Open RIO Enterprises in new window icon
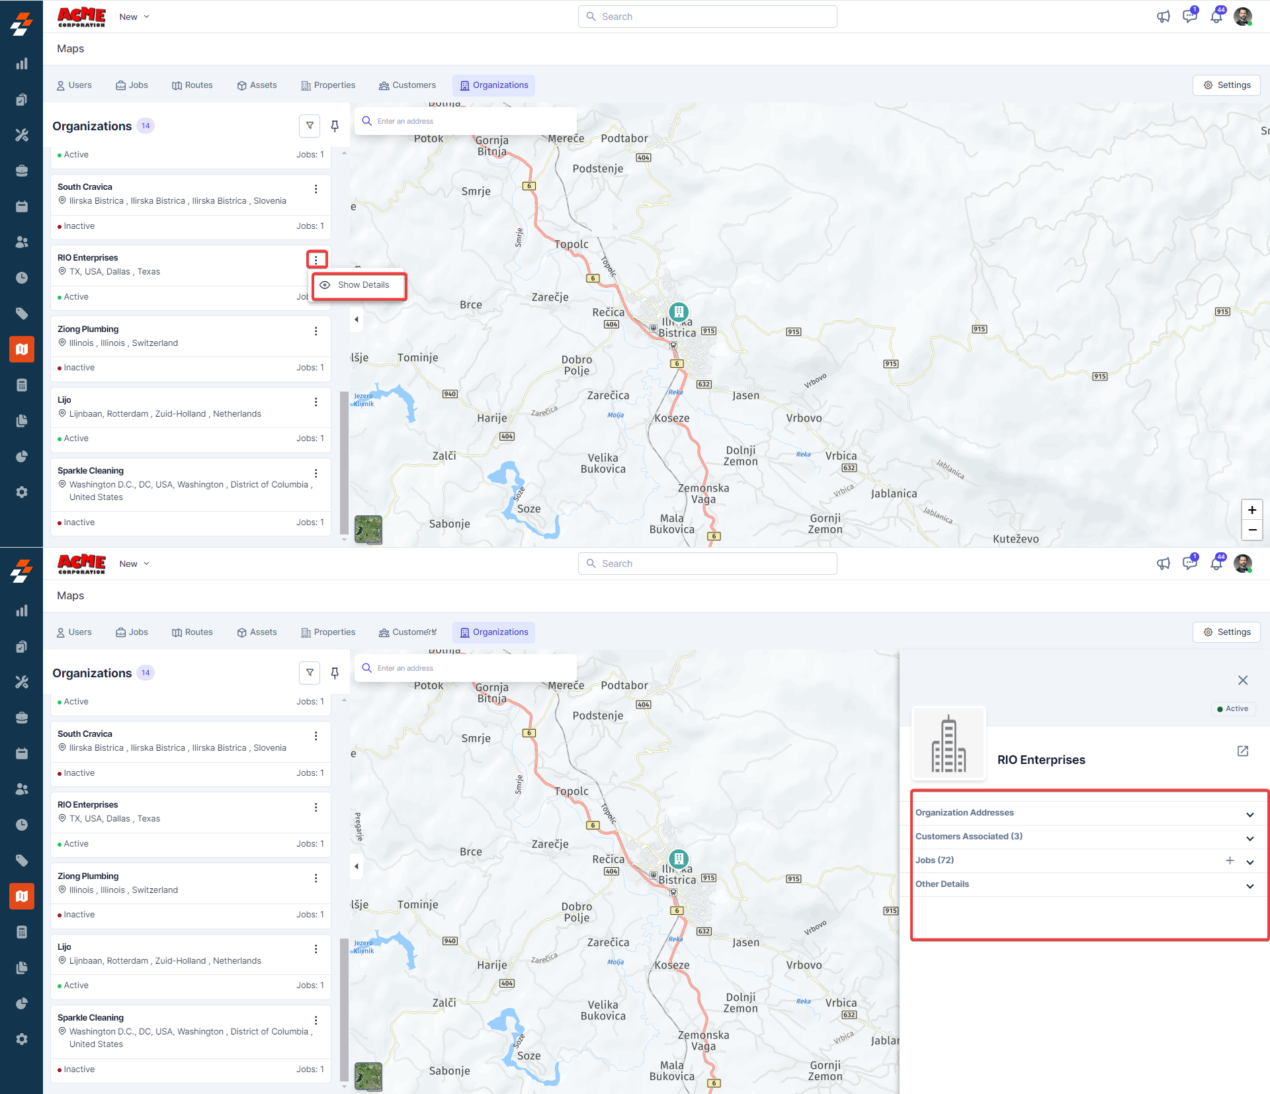 tap(1242, 751)
